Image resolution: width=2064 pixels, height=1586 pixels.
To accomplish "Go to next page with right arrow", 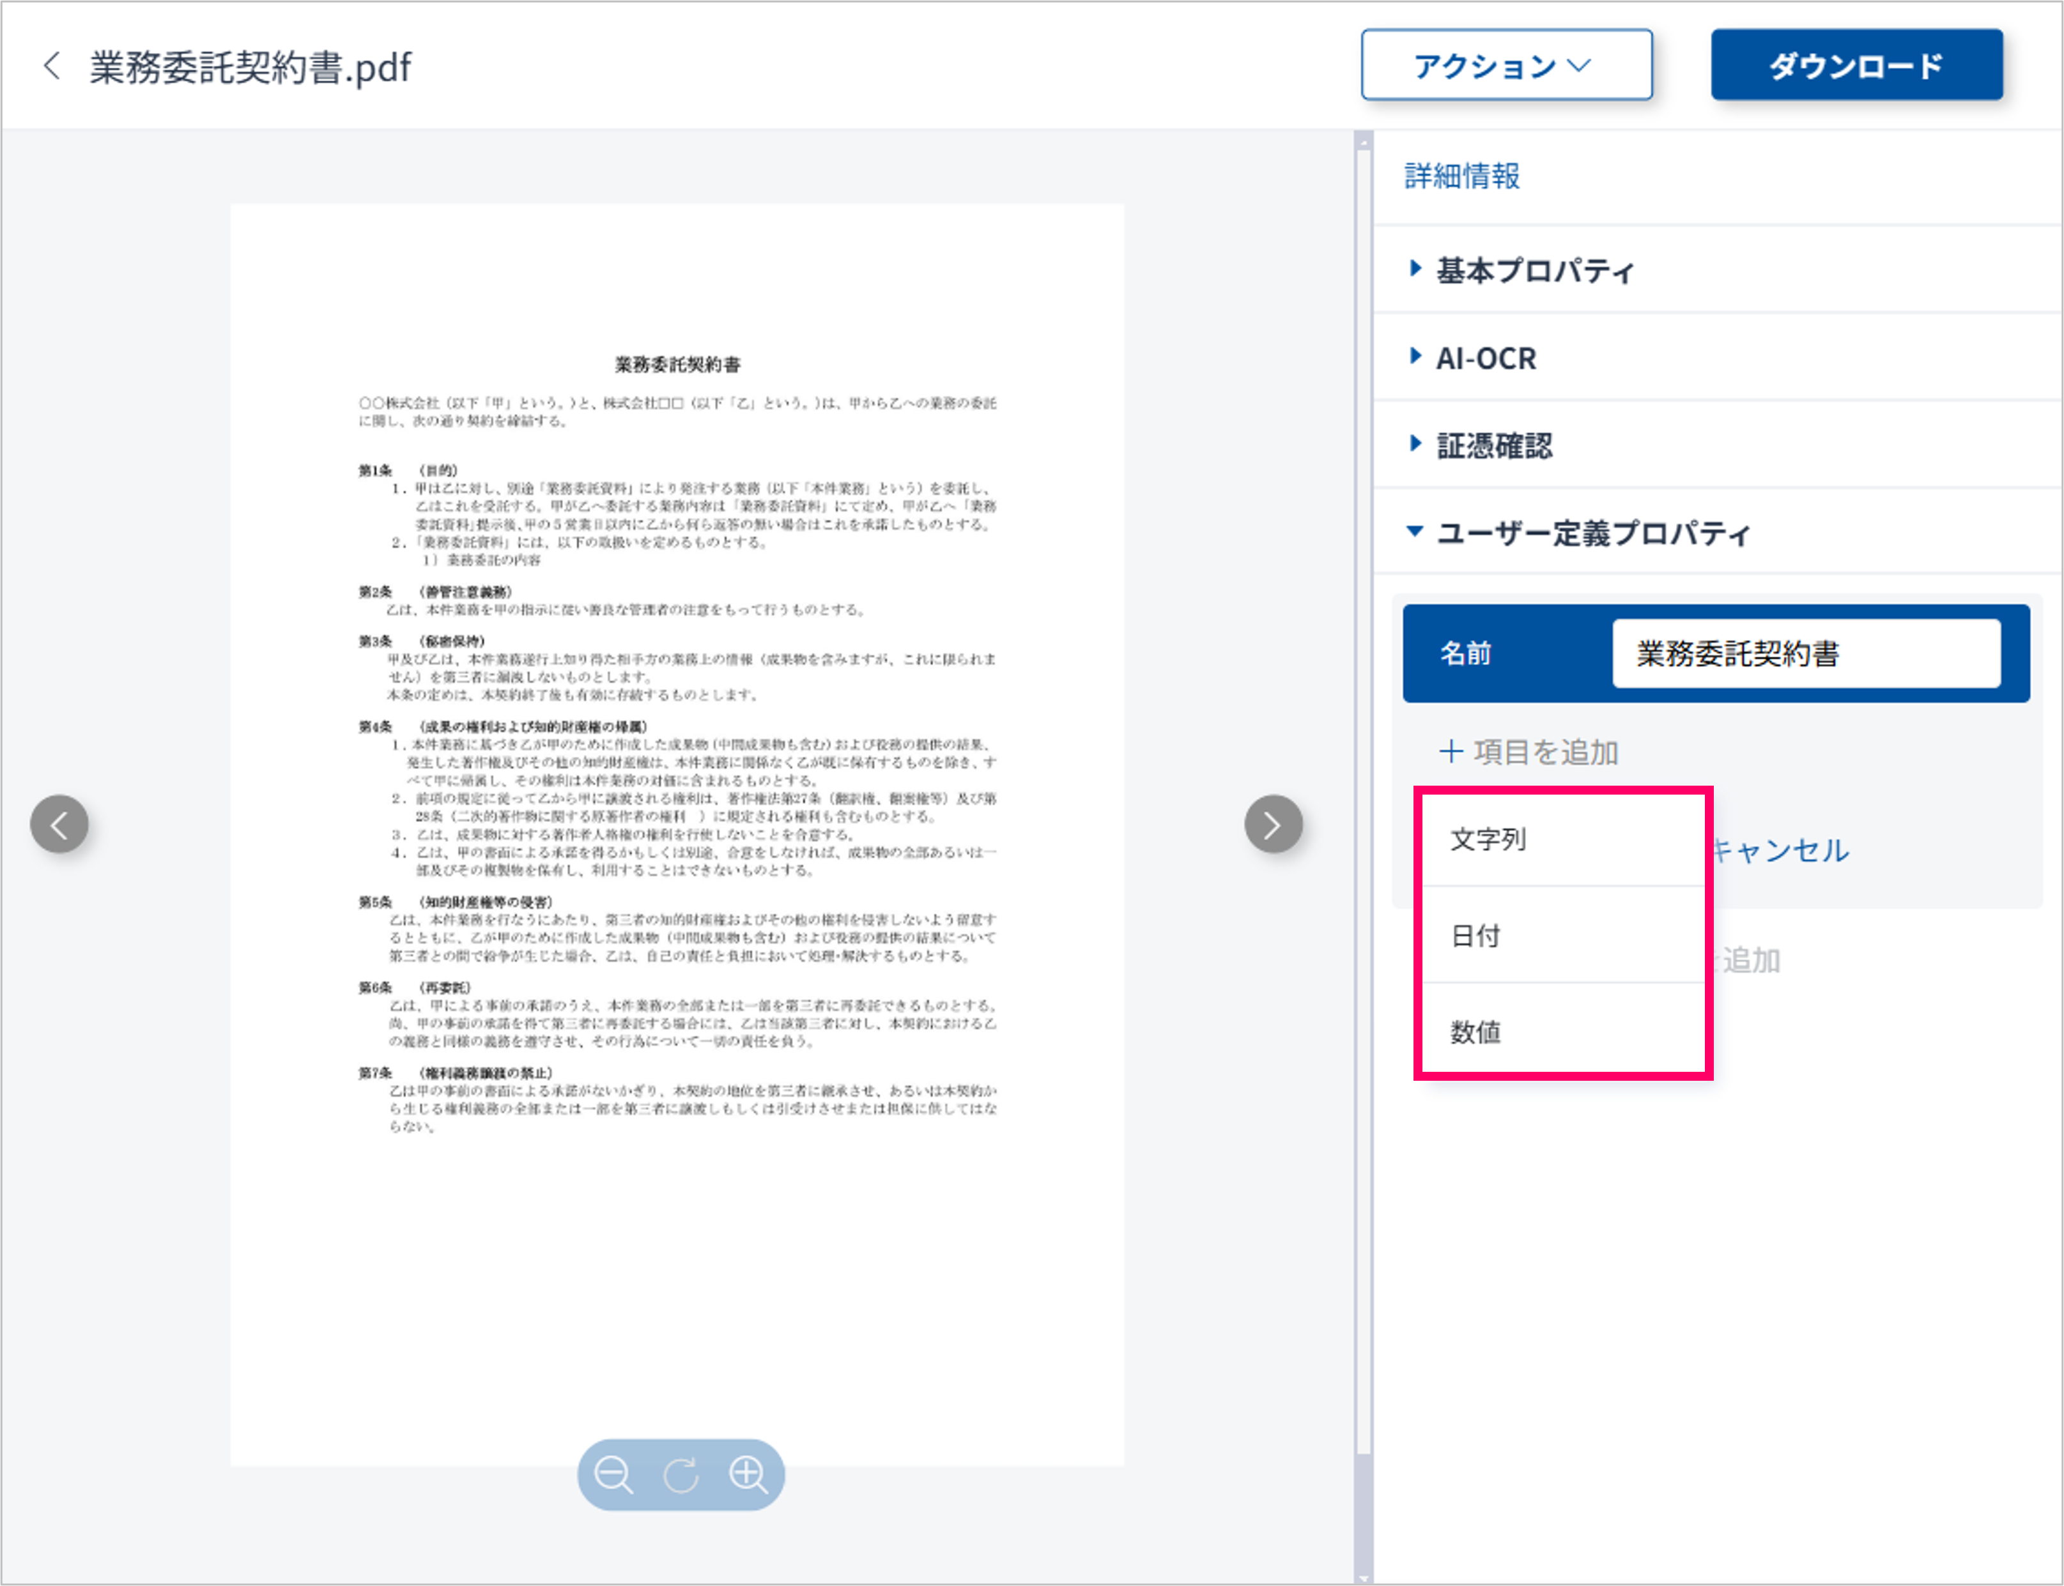I will click(1273, 824).
